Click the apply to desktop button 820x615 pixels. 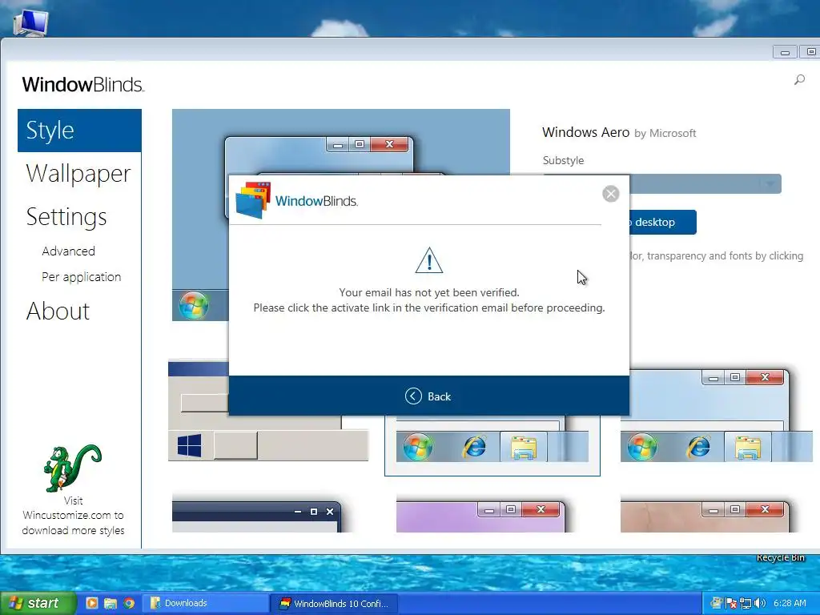click(663, 222)
